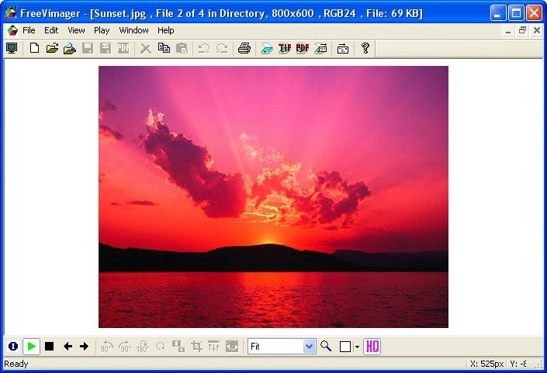This screenshot has height=373, width=547.
Task: Open the View menu
Action: (76, 30)
